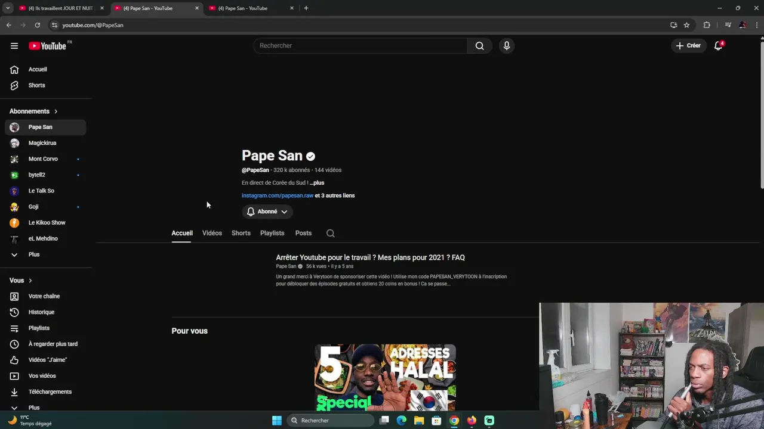Start voice search with microphone icon
764x429 pixels.
[506, 45]
